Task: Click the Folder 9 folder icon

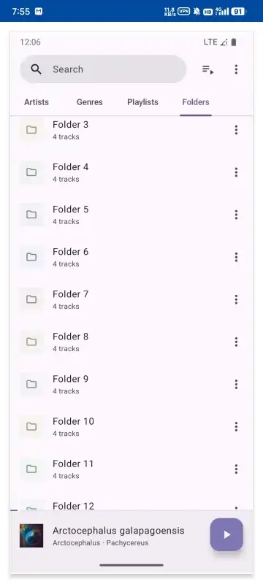Action: coord(31,384)
